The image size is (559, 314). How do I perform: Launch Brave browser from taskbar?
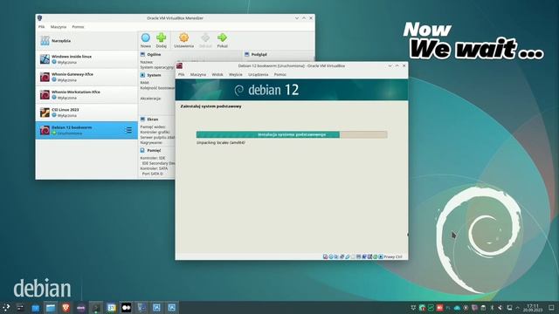(x=66, y=307)
